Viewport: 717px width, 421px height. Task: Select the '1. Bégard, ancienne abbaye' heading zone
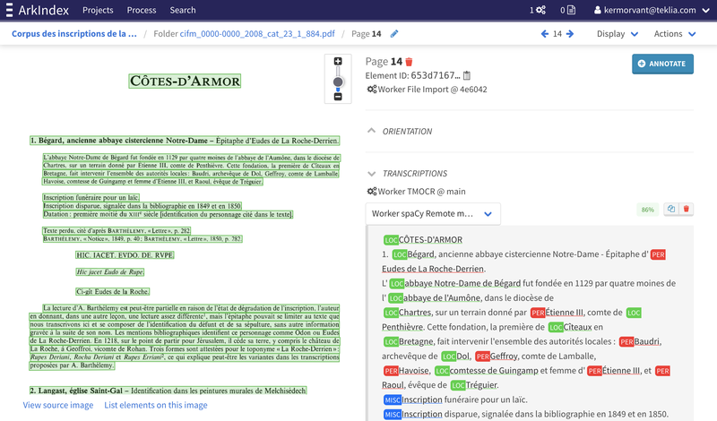coord(185,141)
